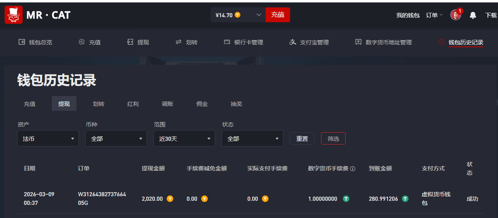Click the date 2026-03-09 00:37
The image size is (498, 218).
click(39, 199)
